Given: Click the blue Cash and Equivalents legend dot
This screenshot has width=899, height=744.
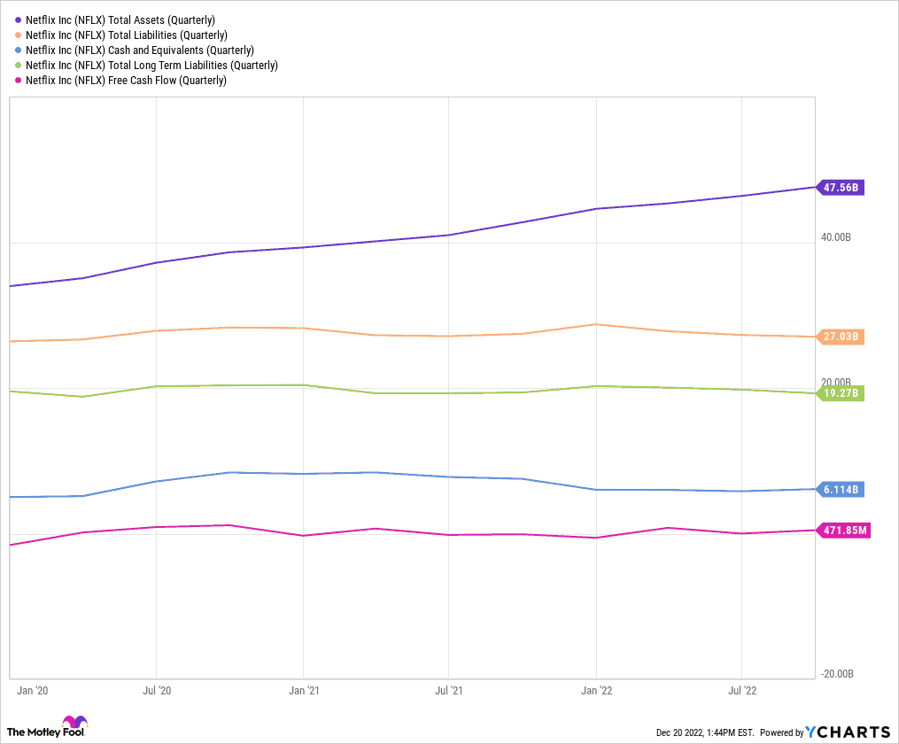Looking at the screenshot, I should click(18, 50).
